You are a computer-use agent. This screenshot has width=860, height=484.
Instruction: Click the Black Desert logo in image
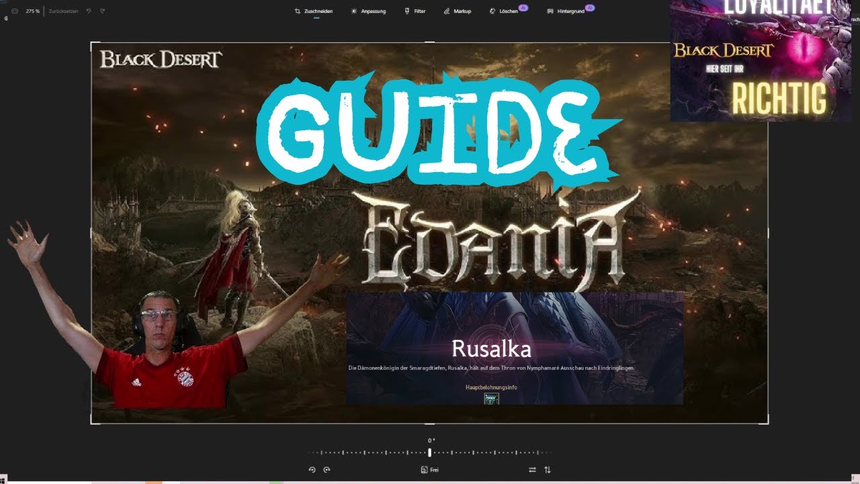(160, 60)
